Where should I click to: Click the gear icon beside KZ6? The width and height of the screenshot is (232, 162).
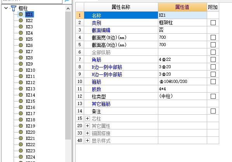pos(21,45)
